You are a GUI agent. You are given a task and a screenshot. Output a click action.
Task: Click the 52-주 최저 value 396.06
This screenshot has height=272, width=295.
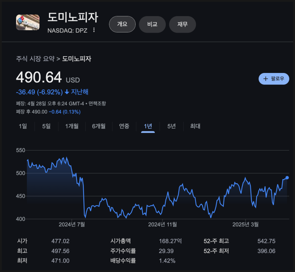(266, 251)
